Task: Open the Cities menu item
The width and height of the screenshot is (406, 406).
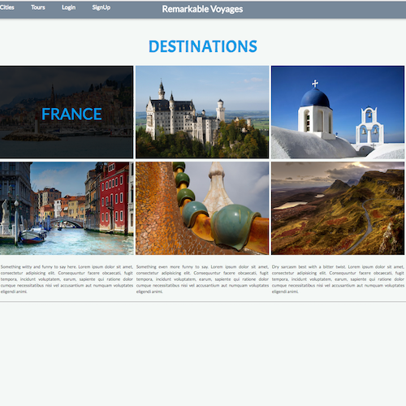Action: 7,7
